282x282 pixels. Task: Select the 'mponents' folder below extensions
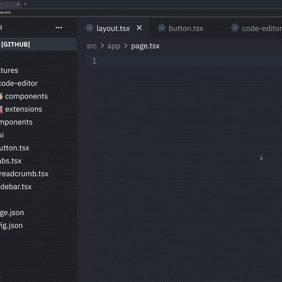point(16,122)
